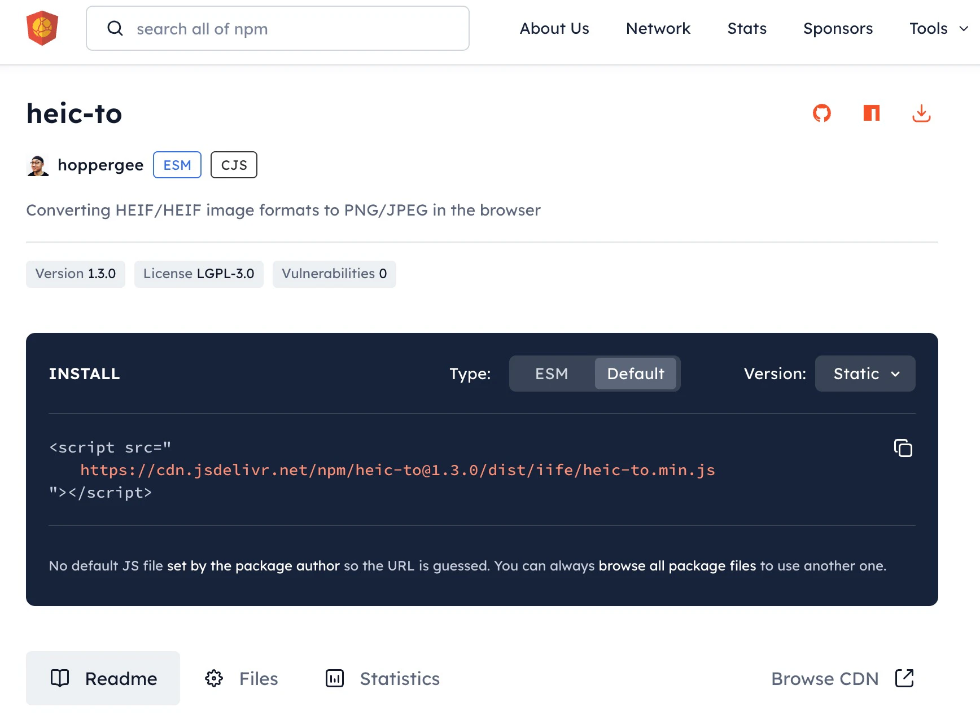Viewport: 980px width, 720px height.
Task: Go to the Network page
Action: (658, 28)
